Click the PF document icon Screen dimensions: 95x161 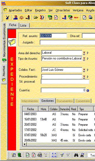coord(28,155)
